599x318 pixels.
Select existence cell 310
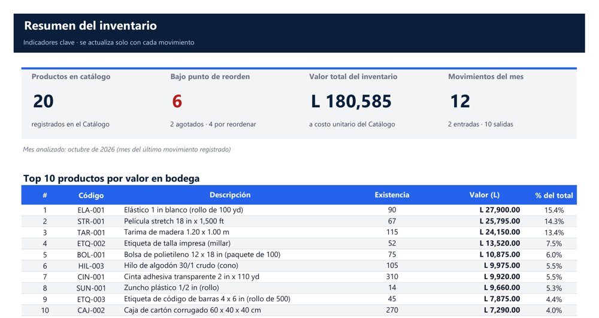[x=392, y=277]
